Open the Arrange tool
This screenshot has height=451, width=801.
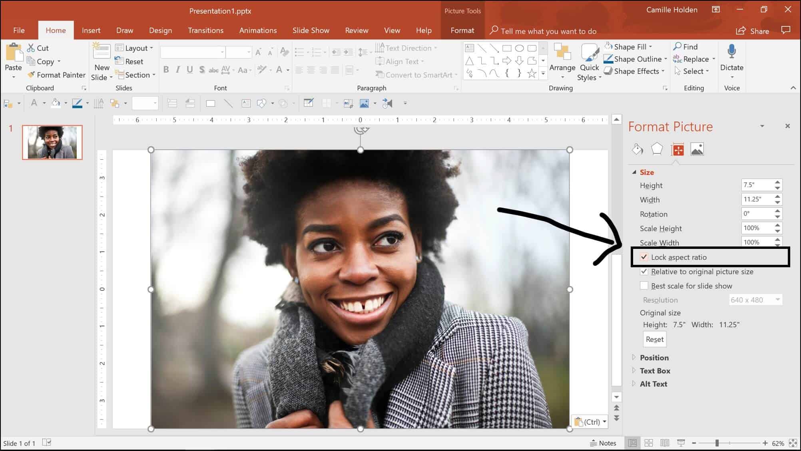(x=562, y=61)
